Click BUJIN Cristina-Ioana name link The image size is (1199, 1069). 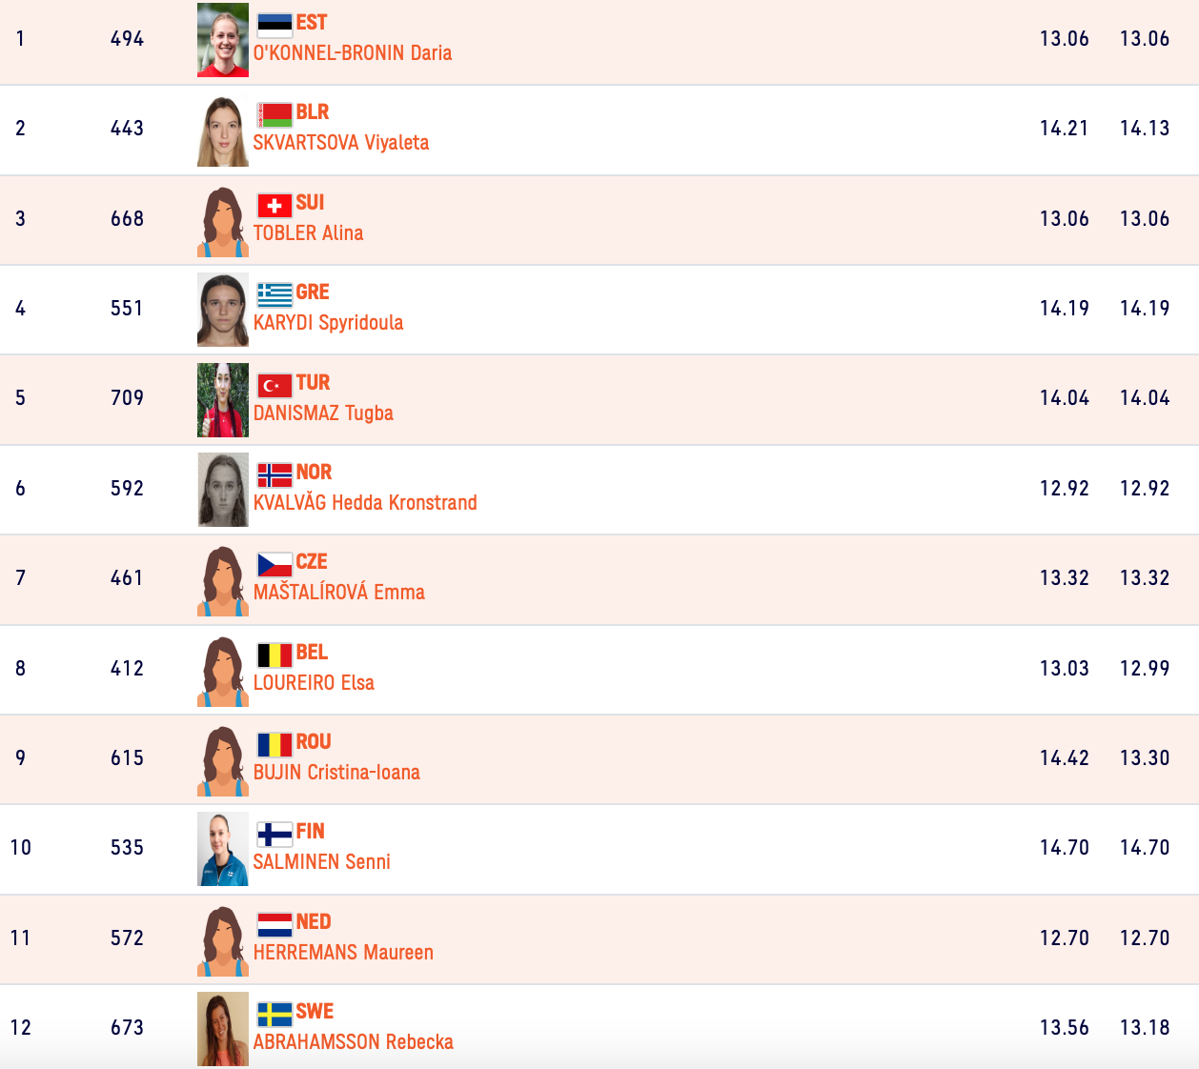336,773
